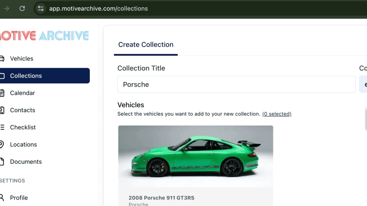Click the "Collection Title" label

coord(141,68)
